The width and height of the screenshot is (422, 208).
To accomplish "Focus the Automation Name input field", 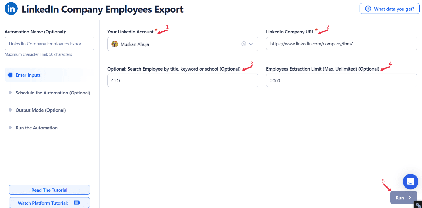I will (49, 44).
